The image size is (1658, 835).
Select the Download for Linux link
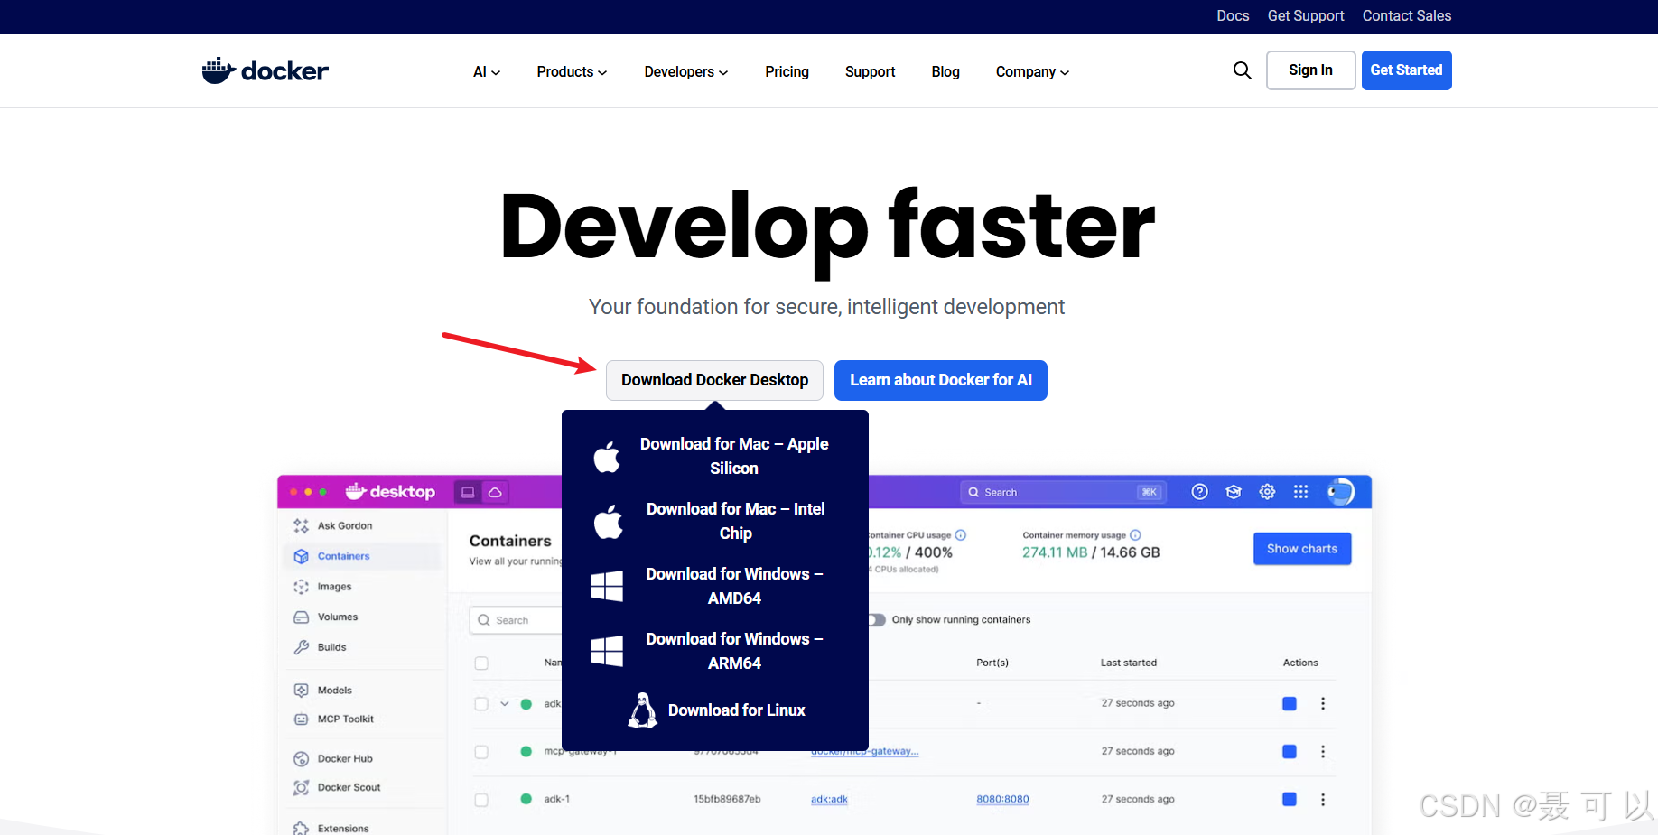(x=737, y=710)
